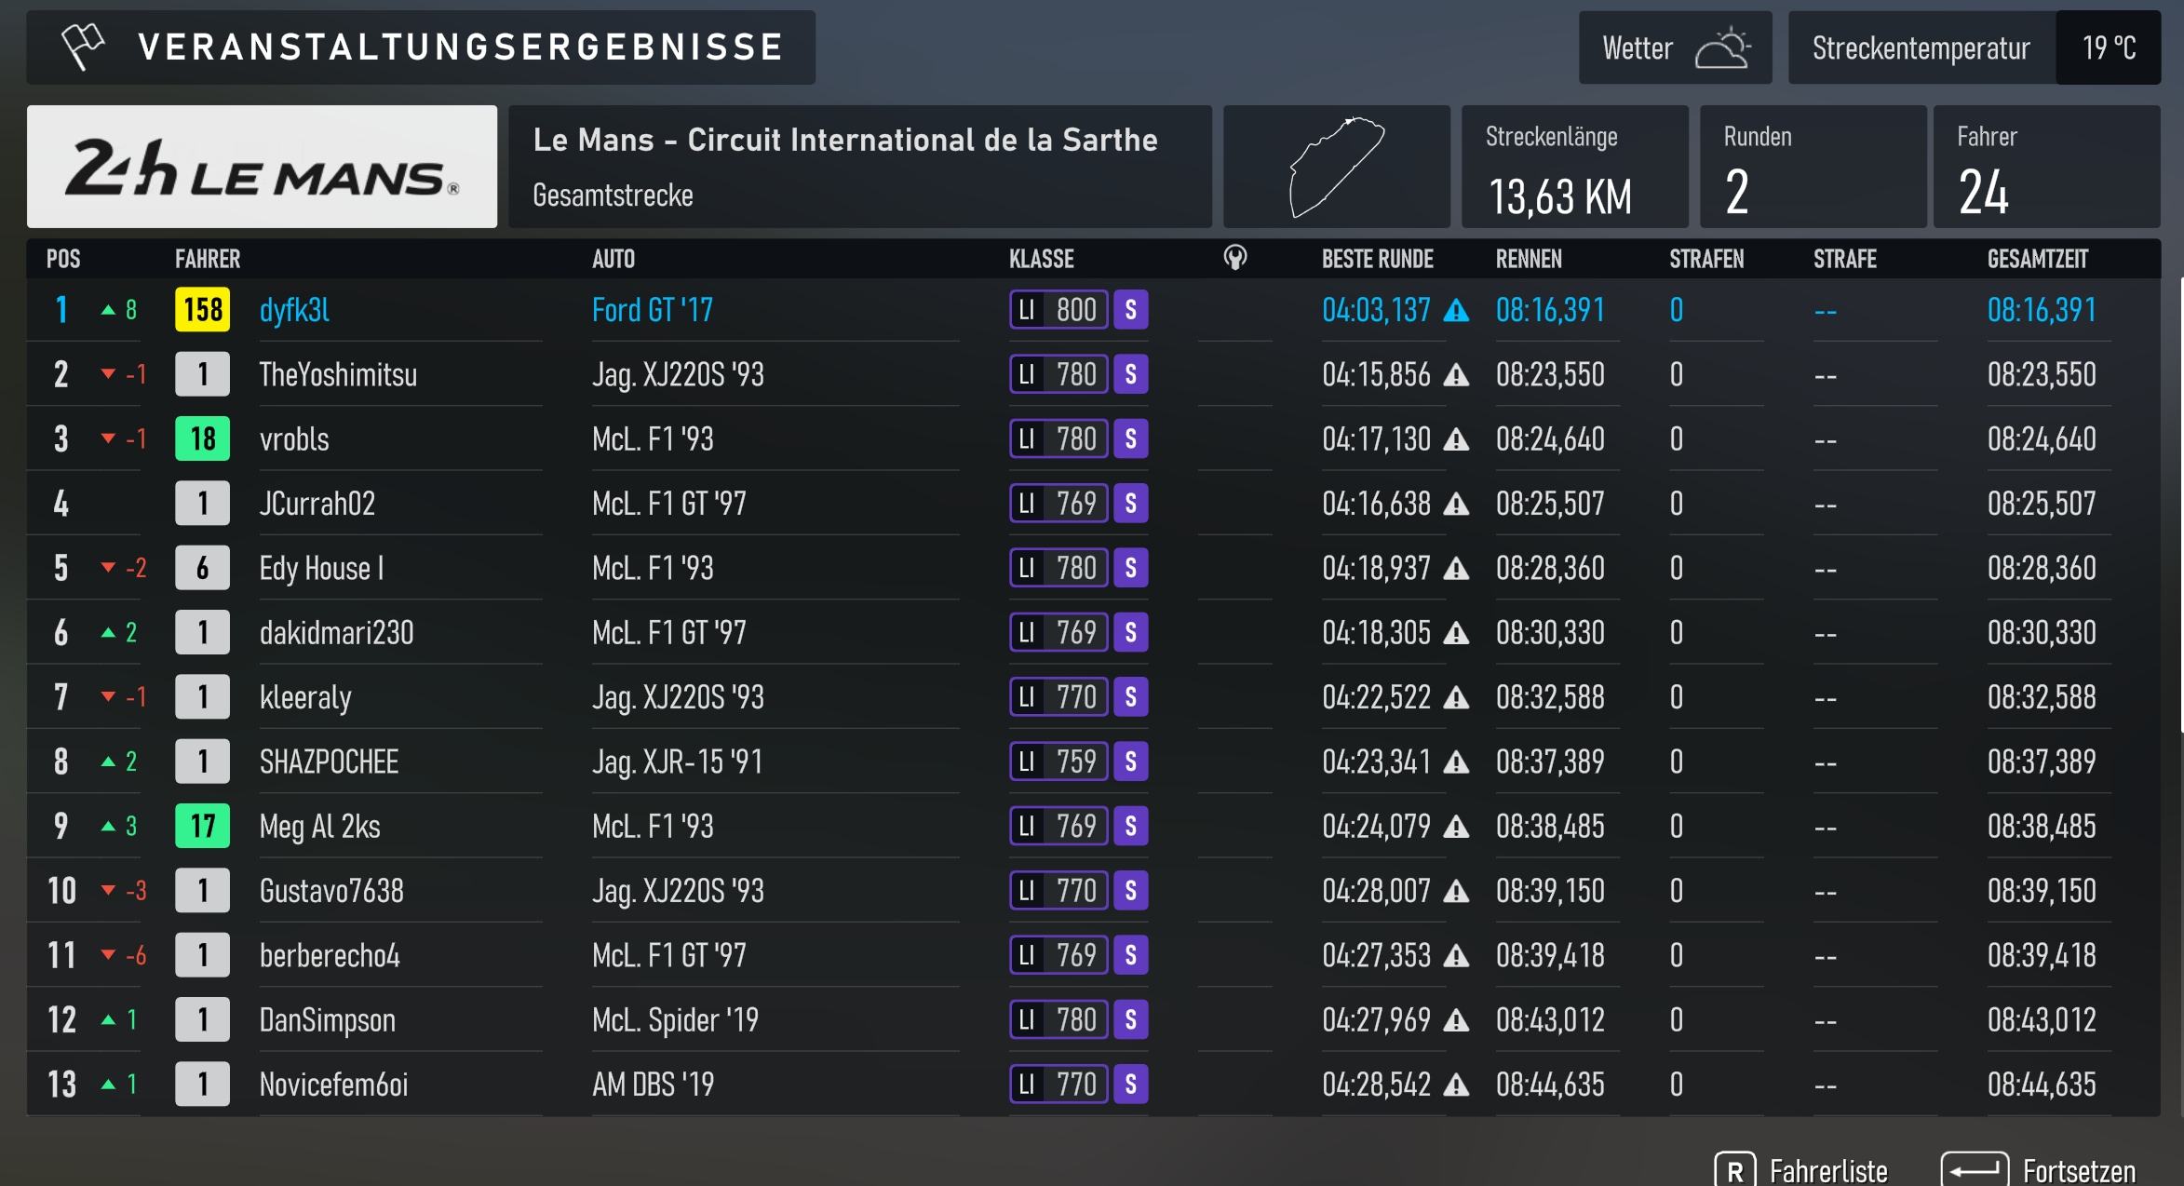The image size is (2184, 1186).
Task: Click the LI 800 class badge
Action: coord(1058,310)
